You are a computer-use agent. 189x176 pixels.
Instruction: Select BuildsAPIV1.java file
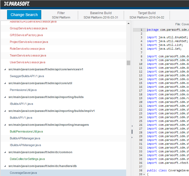pos(21,118)
